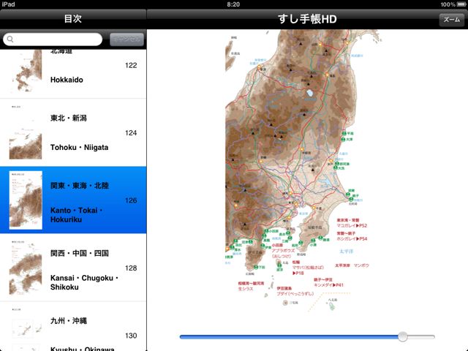Select the Kansai・Chugoku・Shikoku label
This screenshot has height=351, width=468.
pos(85,282)
